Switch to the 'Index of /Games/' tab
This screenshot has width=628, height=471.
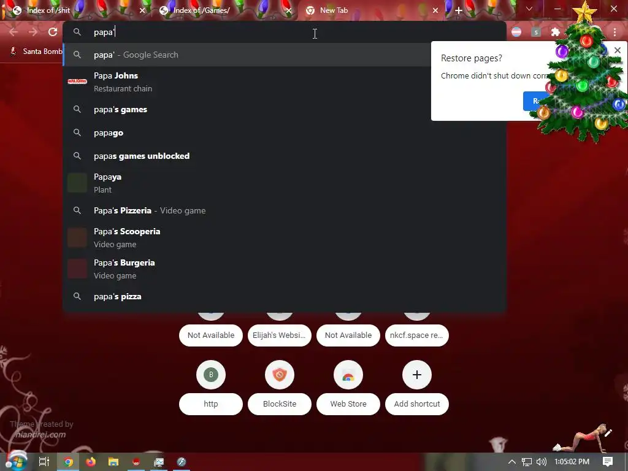224,10
